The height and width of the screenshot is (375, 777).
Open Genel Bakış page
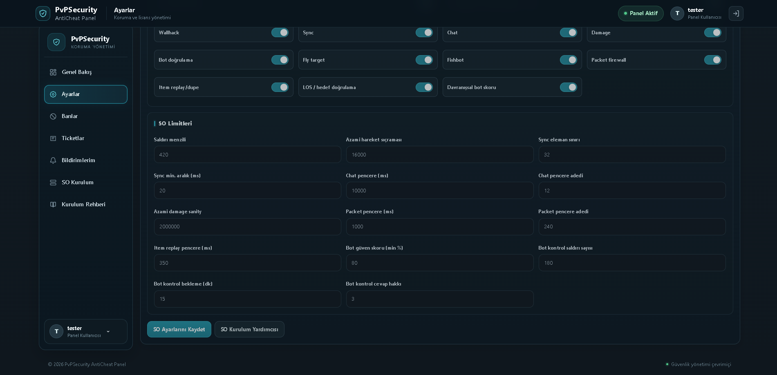86,72
